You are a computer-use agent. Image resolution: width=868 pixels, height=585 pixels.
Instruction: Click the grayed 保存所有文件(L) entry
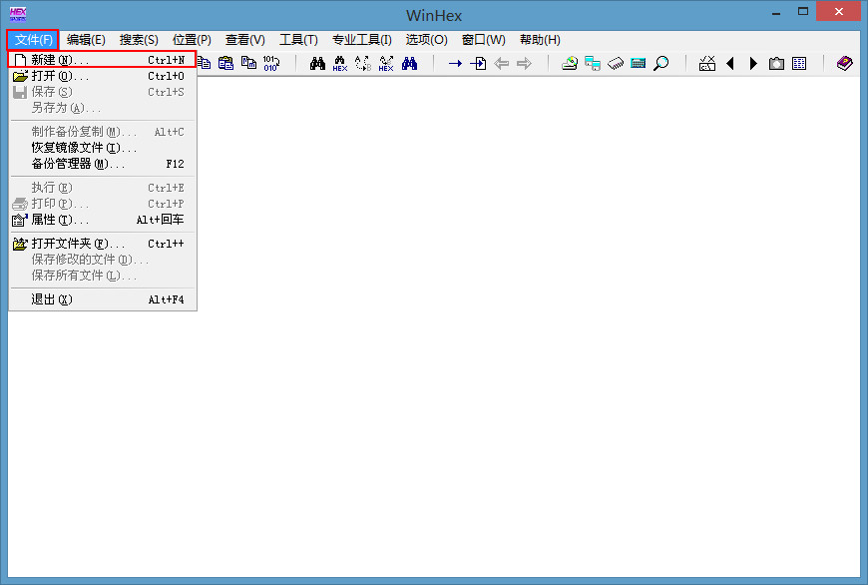tap(103, 276)
